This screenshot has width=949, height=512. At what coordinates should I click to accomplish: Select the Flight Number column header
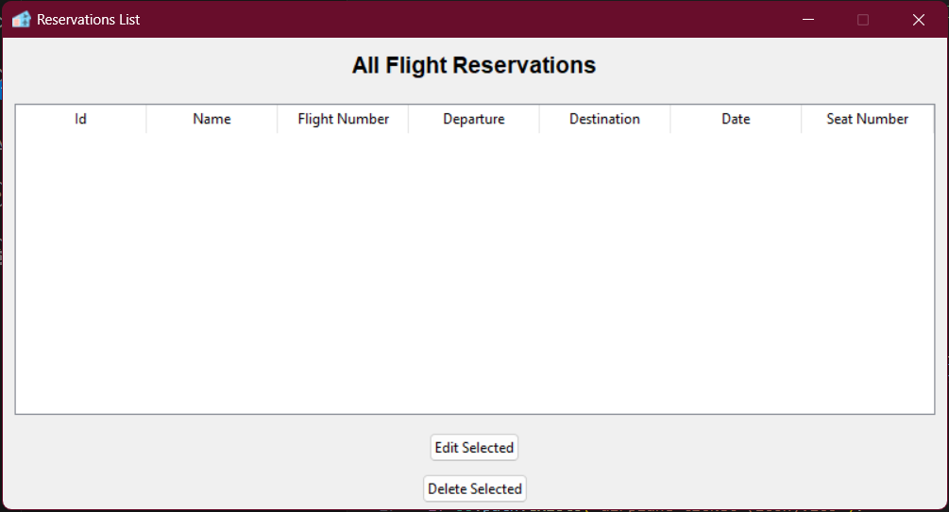pos(343,119)
